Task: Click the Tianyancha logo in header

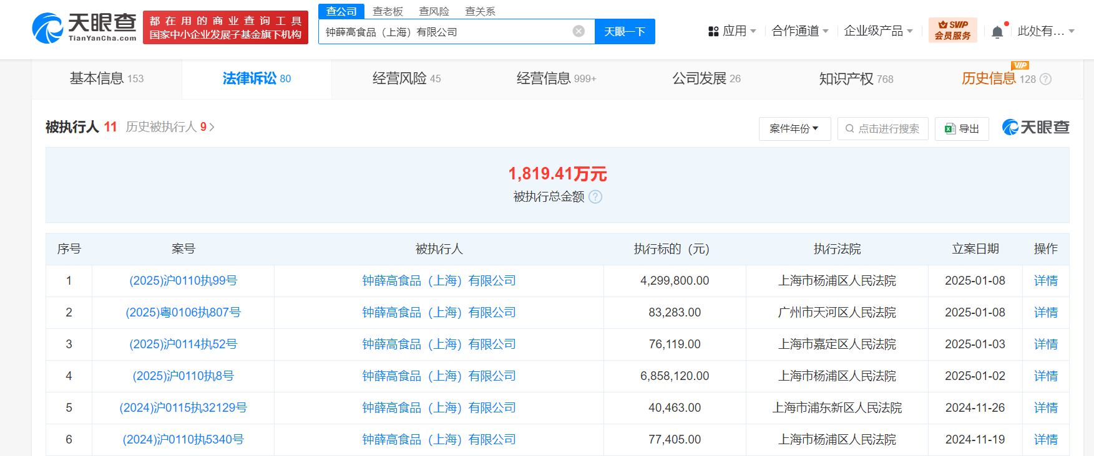Action: [84, 28]
